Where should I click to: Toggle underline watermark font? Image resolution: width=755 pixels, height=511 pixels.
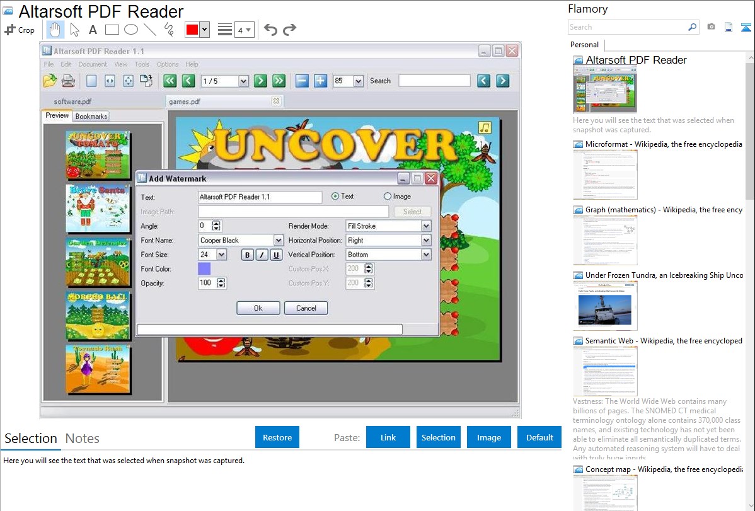[x=276, y=255]
